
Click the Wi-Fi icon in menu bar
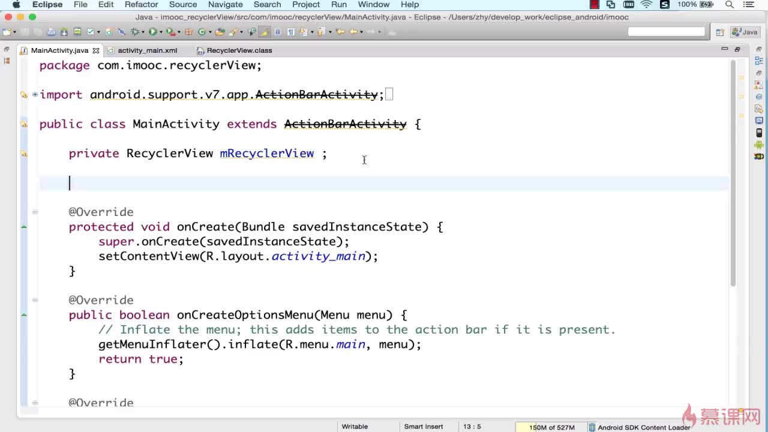click(x=646, y=5)
